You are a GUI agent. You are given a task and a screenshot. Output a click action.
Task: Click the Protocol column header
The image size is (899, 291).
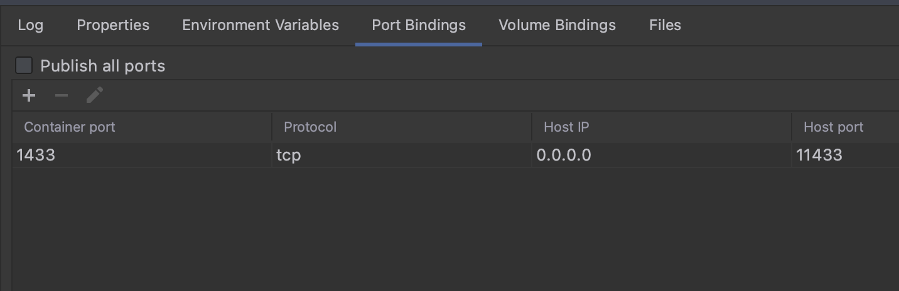[310, 127]
